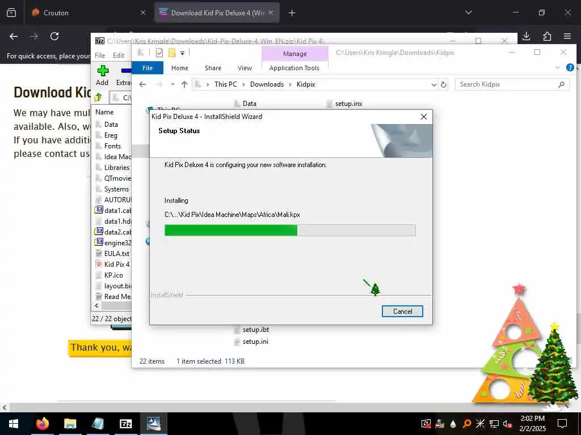This screenshot has width=581, height=435.
Task: Expand the Explorer ribbon chevron
Action: coord(558,67)
